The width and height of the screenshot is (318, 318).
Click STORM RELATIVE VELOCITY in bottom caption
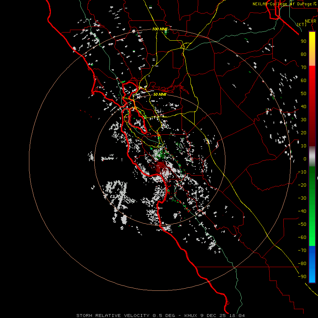[113, 316]
